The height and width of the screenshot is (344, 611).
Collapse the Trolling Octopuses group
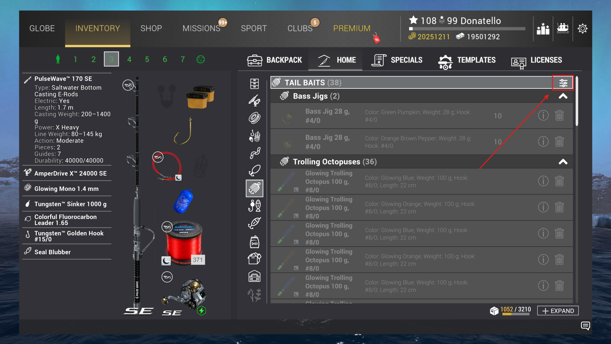[x=563, y=162]
